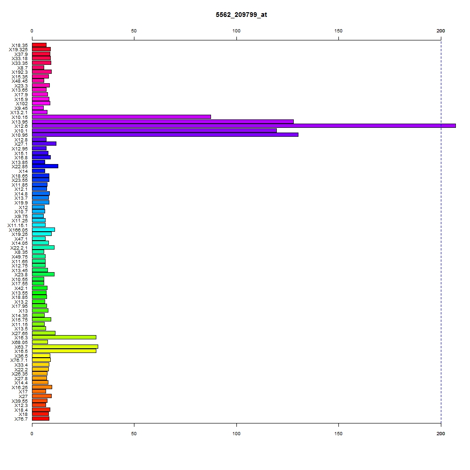The height and width of the screenshot is (470, 470).
Task: Select the purple bar for X13.95
Action: click(163, 121)
